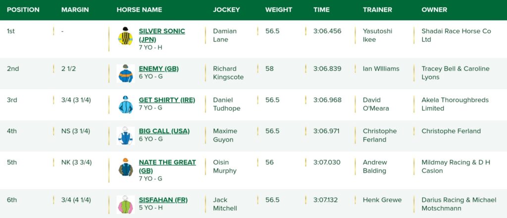
Task: Click Sisfahan's green and pink silks icon
Action: 125,205
